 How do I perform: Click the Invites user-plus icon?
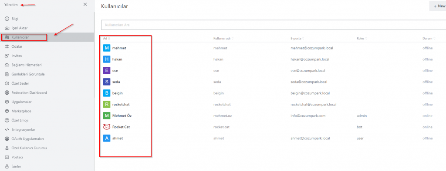(7, 56)
